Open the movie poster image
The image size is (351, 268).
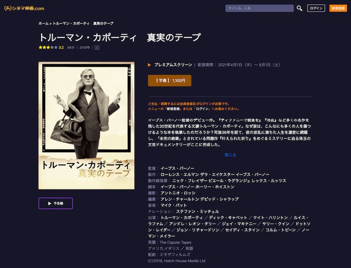pyautogui.click(x=86, y=125)
